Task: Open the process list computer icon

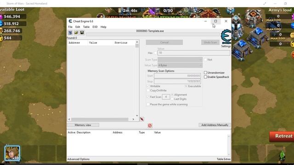Action: click(x=70, y=33)
